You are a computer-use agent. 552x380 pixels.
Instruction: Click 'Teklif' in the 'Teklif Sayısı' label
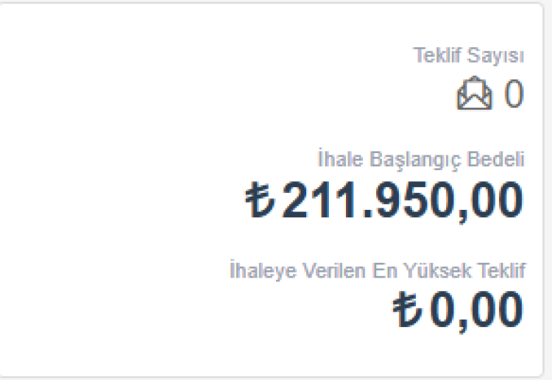pyautogui.click(x=434, y=55)
